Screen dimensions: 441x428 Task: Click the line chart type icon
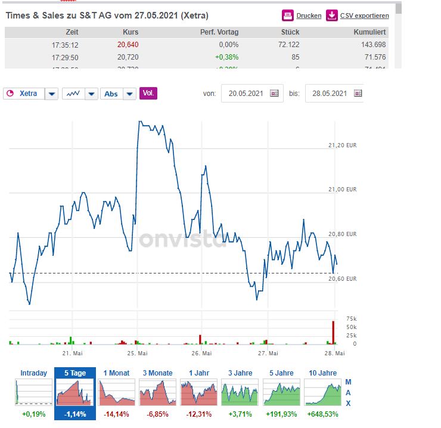tap(73, 94)
